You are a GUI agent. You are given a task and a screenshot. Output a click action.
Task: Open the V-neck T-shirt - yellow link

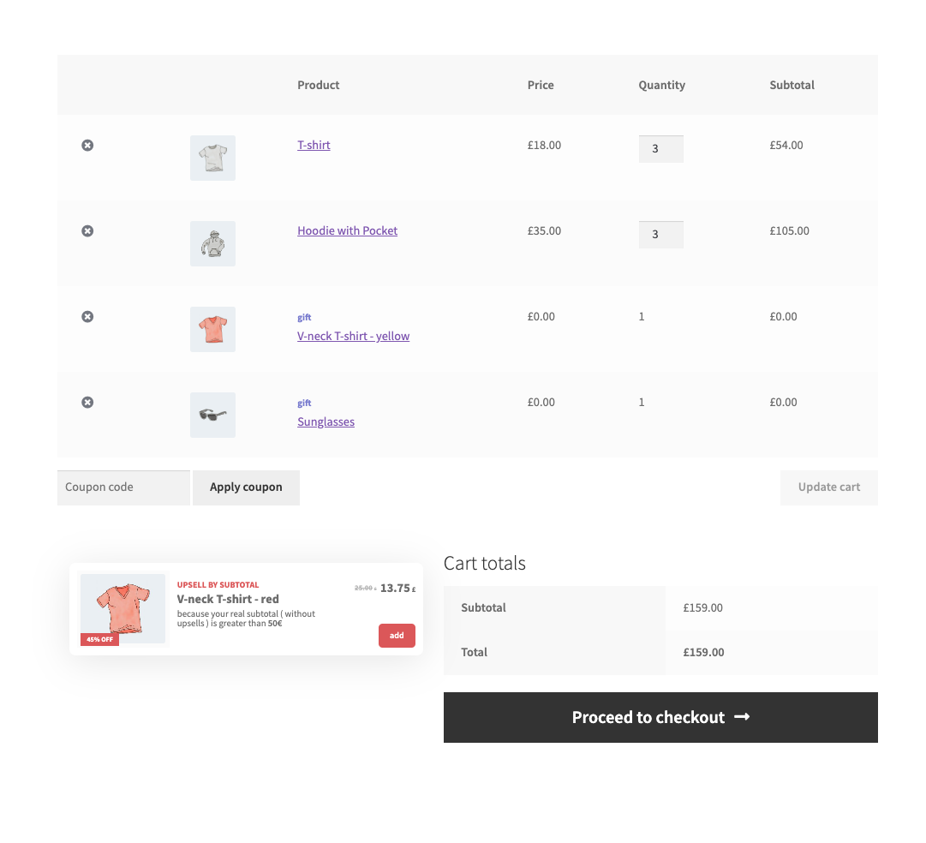[353, 337]
